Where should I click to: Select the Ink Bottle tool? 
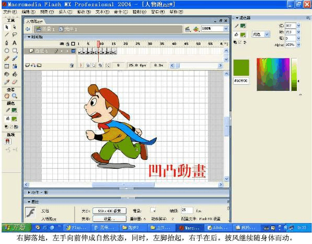pyautogui.click(x=7, y=74)
